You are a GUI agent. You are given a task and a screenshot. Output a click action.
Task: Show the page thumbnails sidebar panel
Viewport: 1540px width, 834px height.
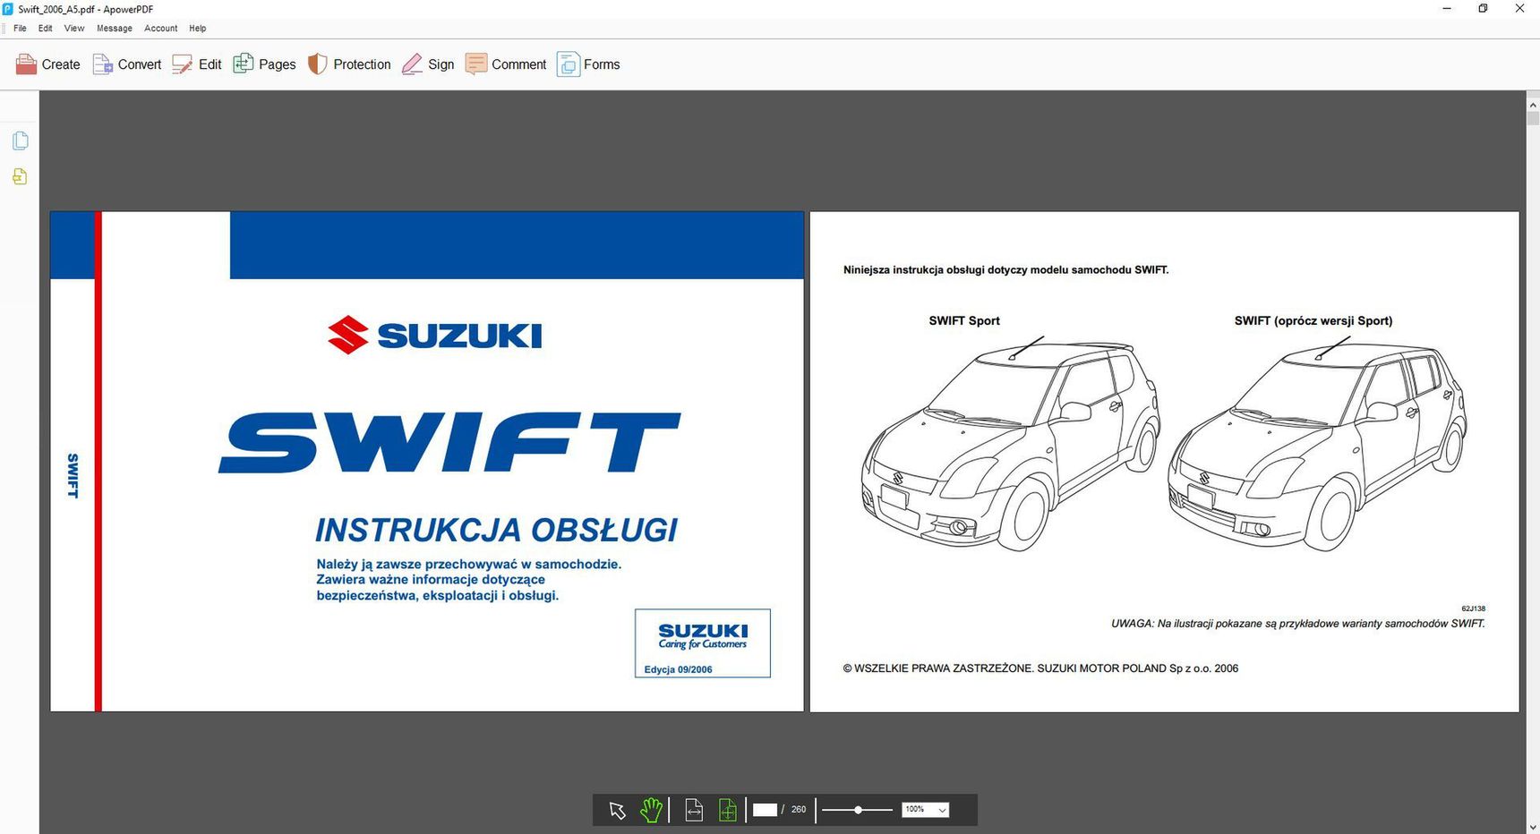coord(21,140)
